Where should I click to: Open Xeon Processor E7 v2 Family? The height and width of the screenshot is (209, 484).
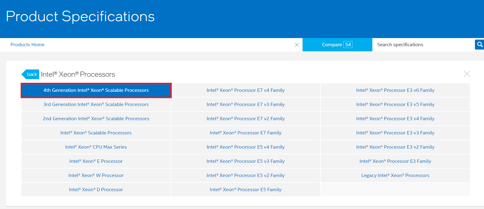click(245, 119)
